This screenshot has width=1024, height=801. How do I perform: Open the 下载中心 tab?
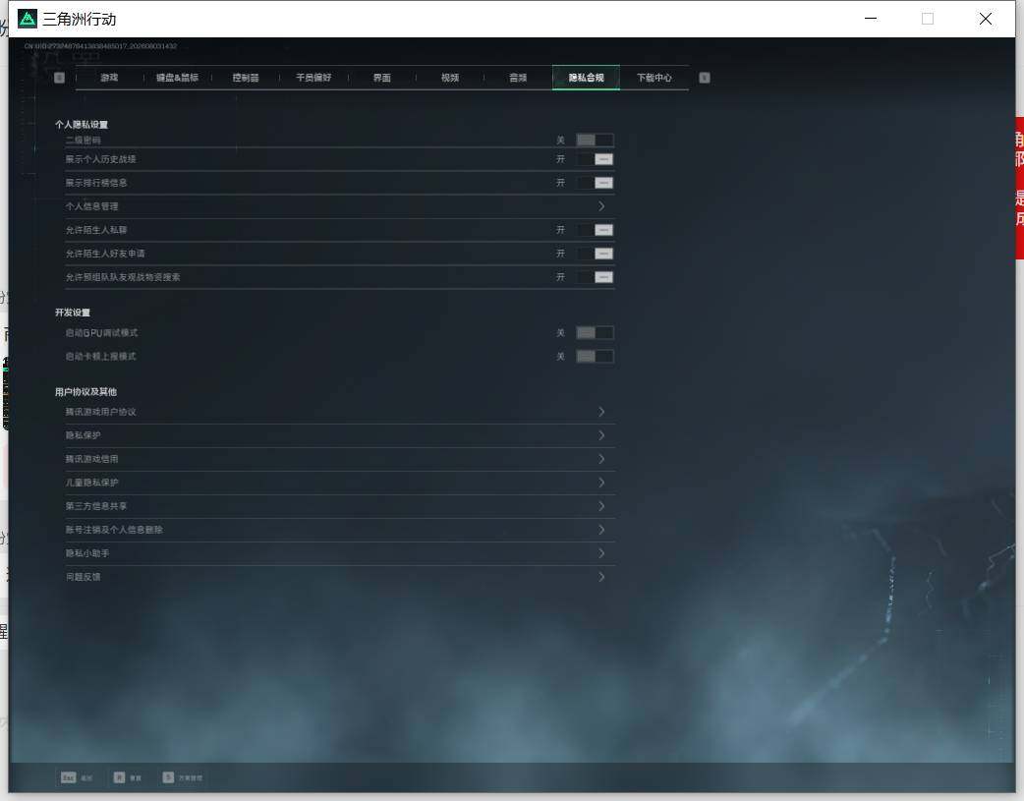[x=654, y=78]
